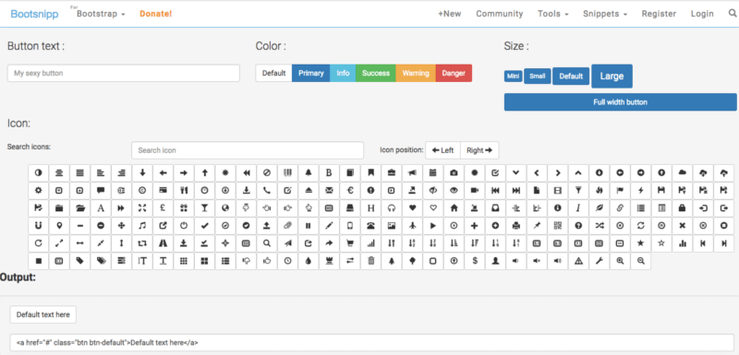Choose the camera icon

pyautogui.click(x=454, y=173)
